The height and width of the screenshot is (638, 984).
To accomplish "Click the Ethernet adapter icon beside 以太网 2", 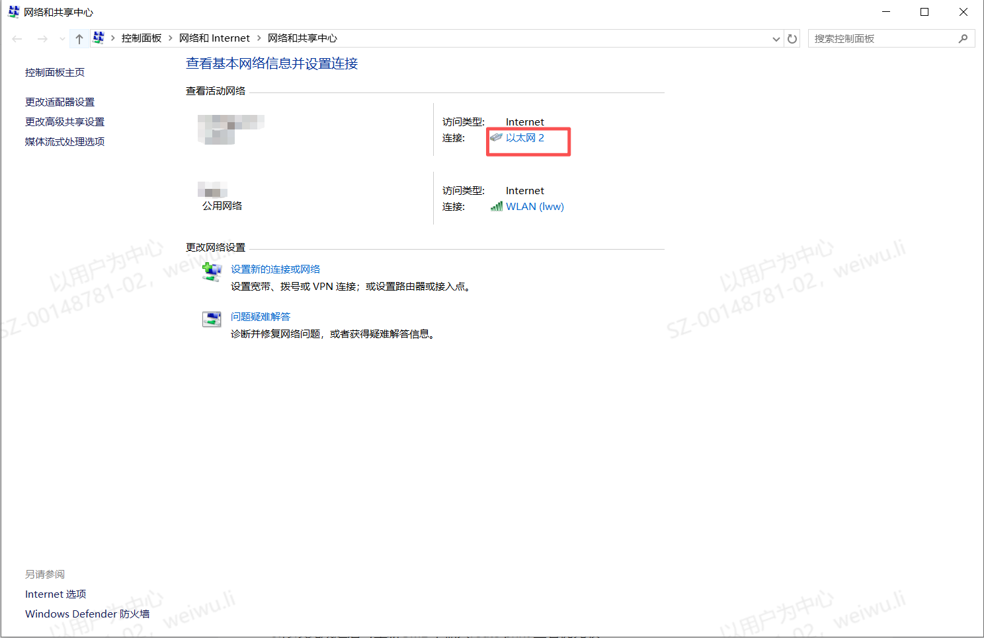I will pos(496,138).
